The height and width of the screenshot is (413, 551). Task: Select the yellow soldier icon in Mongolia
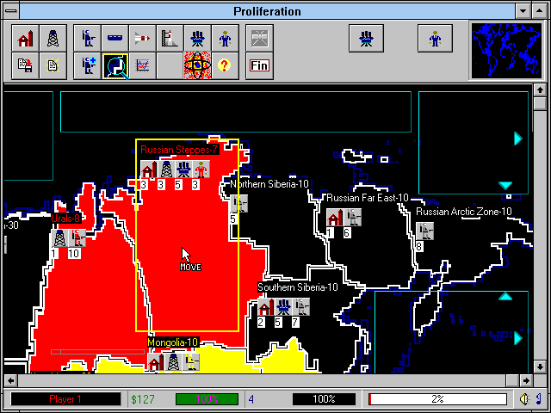(x=191, y=362)
